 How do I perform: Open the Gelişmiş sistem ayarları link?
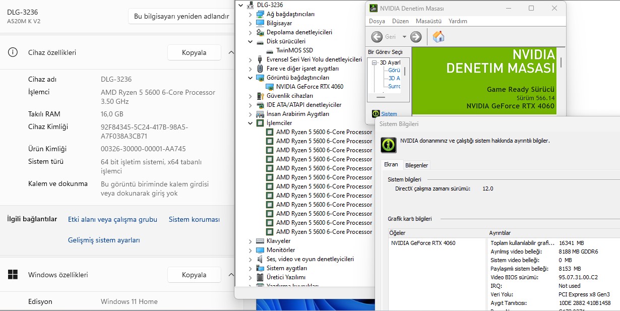(104, 240)
